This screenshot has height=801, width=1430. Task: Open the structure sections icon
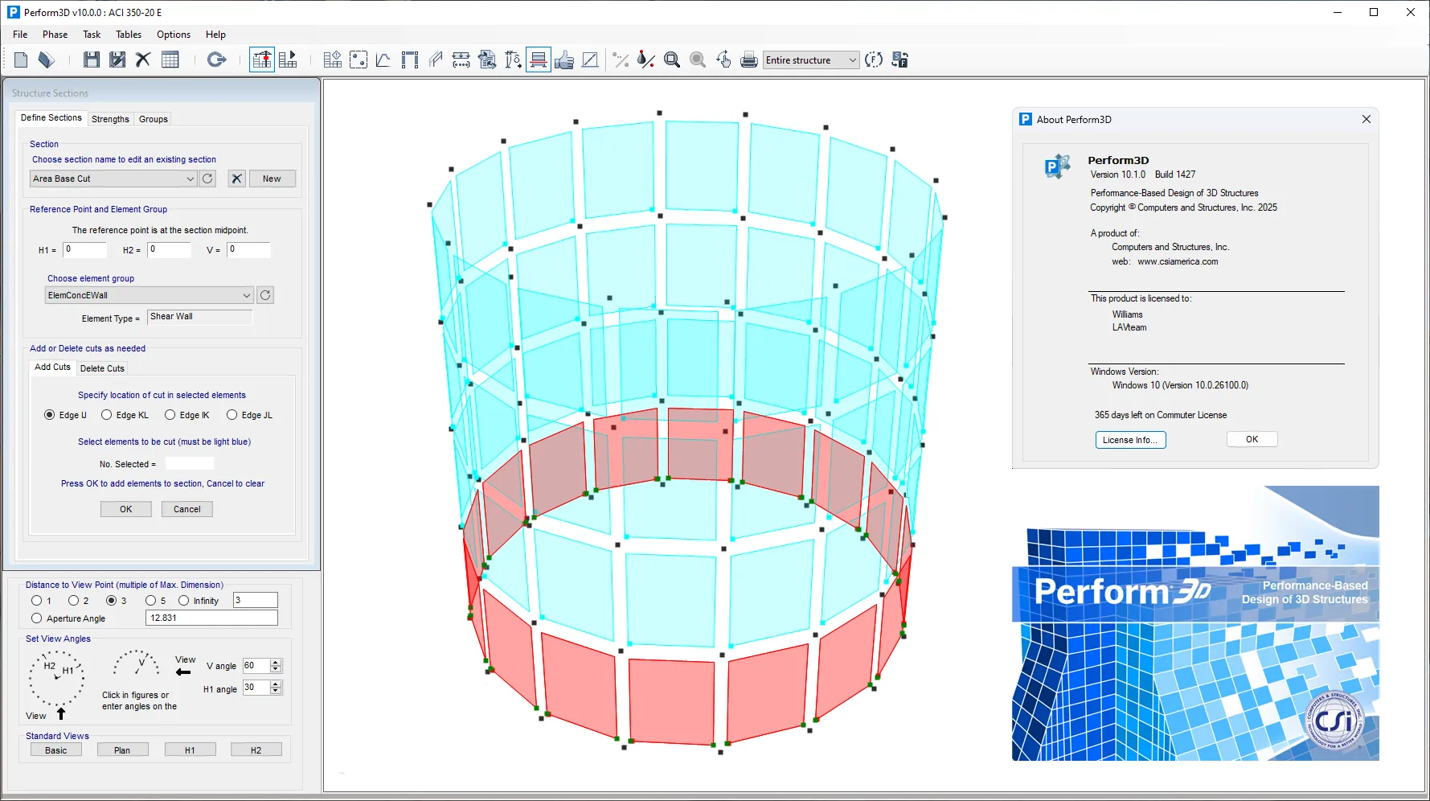(539, 60)
